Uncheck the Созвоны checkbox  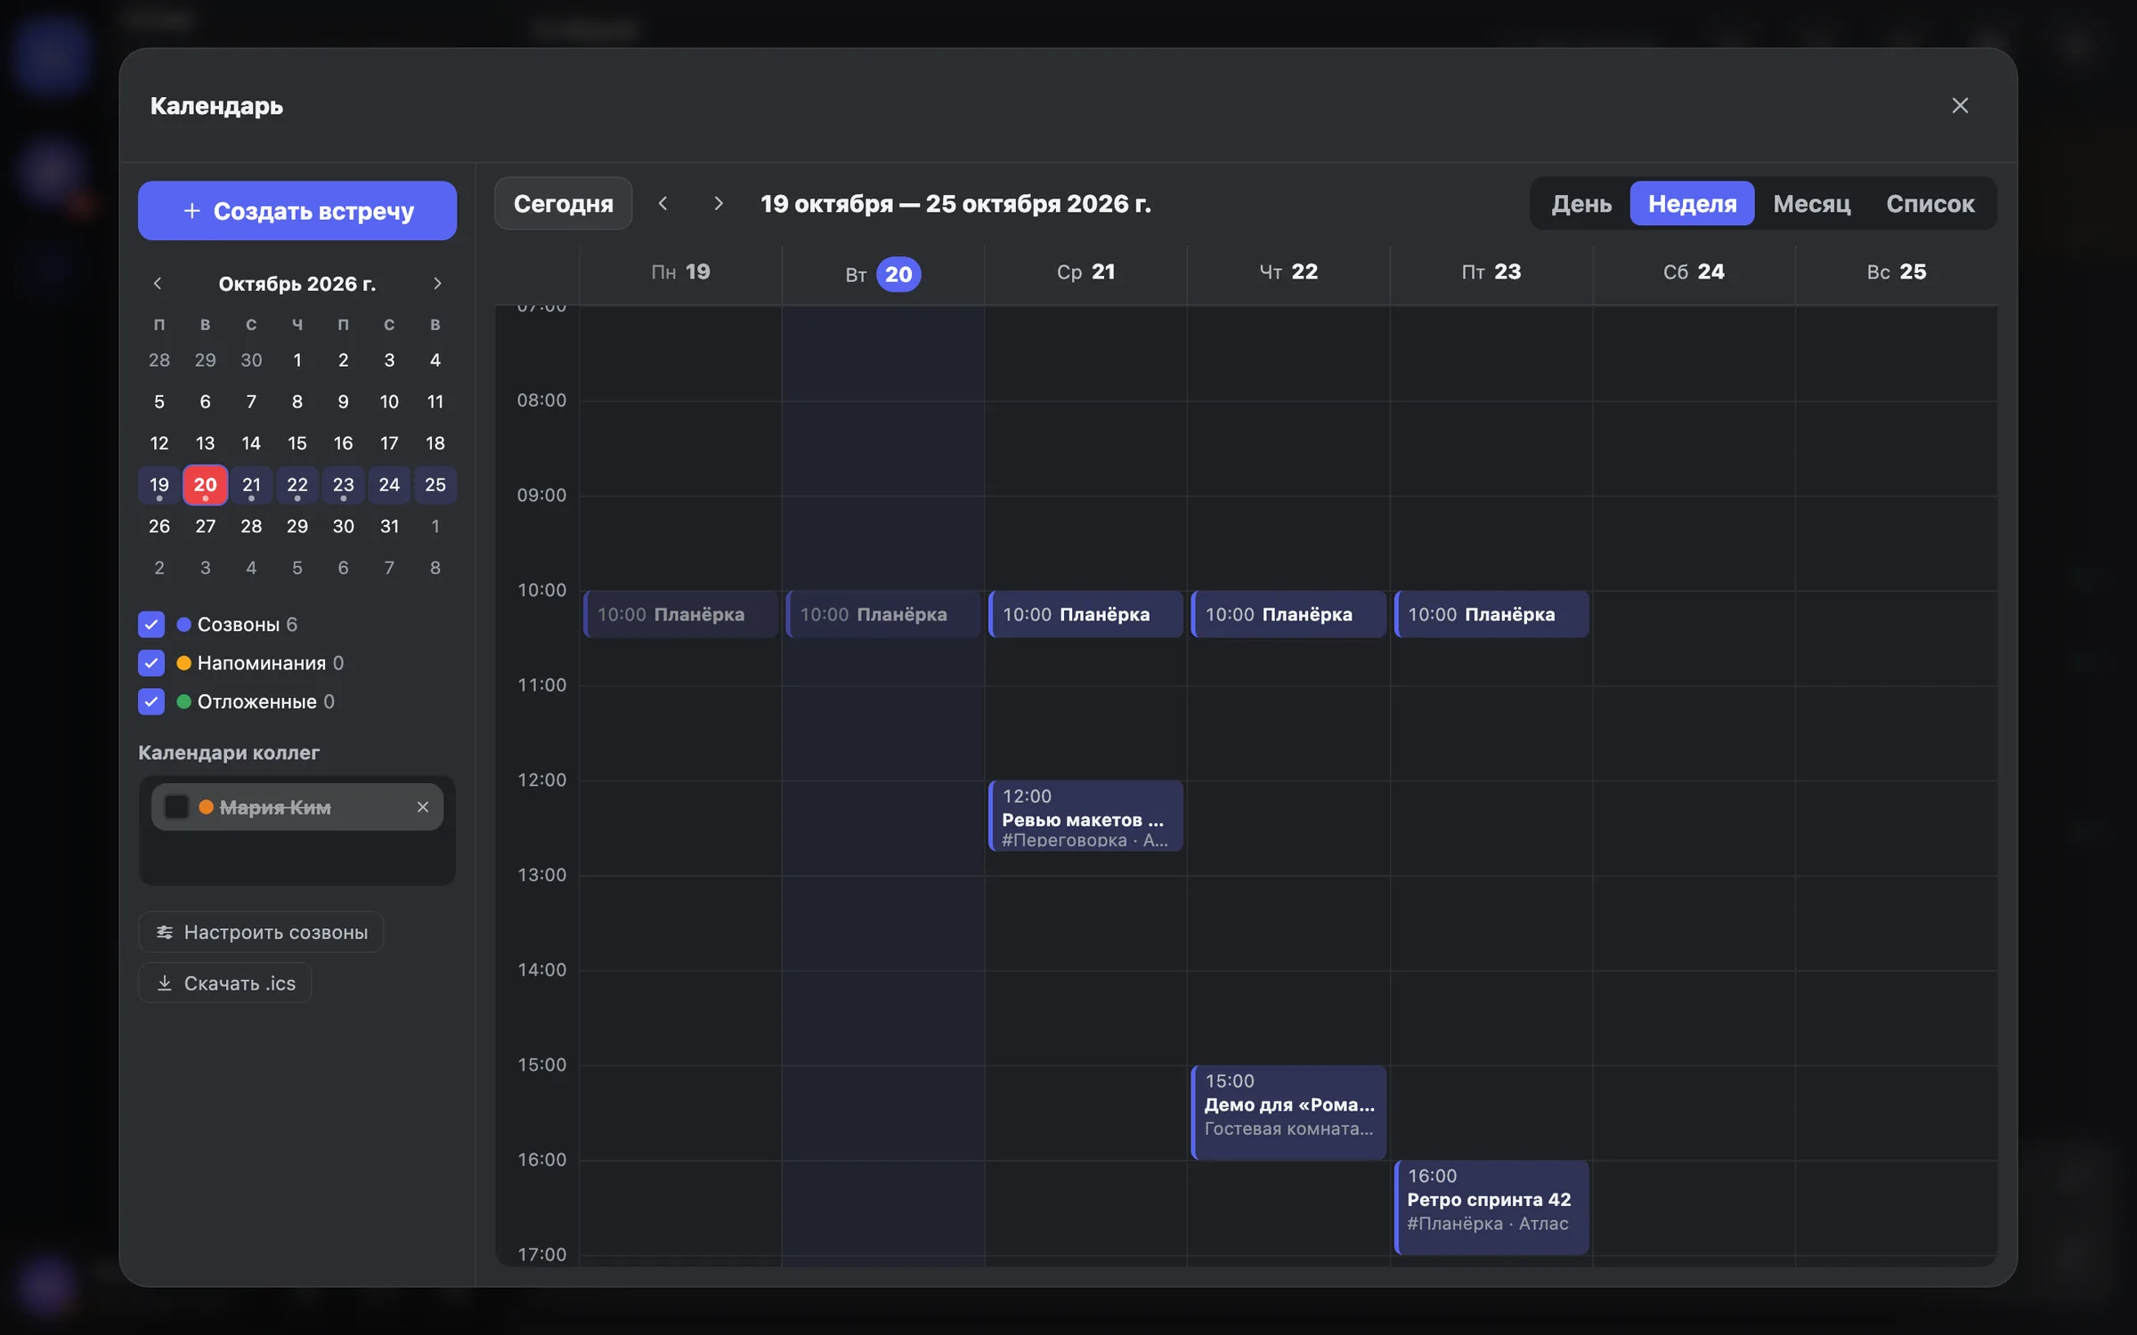point(151,624)
